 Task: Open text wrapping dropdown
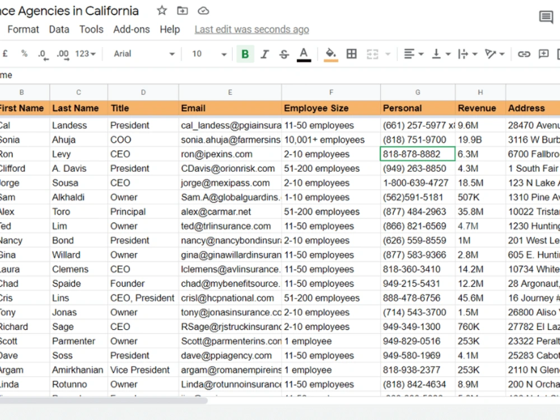coord(468,54)
